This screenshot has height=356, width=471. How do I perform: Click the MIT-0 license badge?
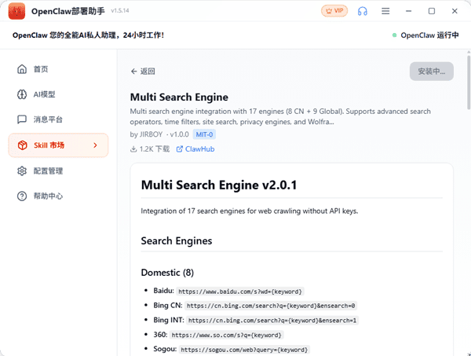204,134
